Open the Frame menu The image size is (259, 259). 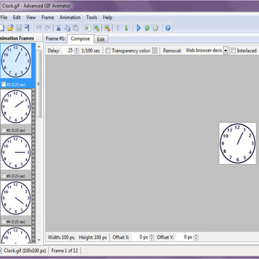(x=48, y=18)
